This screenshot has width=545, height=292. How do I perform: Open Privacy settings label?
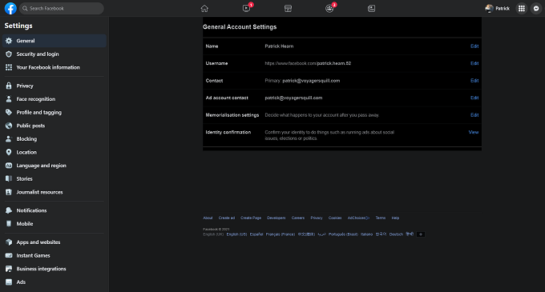(x=25, y=86)
